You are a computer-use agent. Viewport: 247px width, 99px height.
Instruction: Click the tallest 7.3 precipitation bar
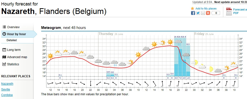tap(180, 63)
